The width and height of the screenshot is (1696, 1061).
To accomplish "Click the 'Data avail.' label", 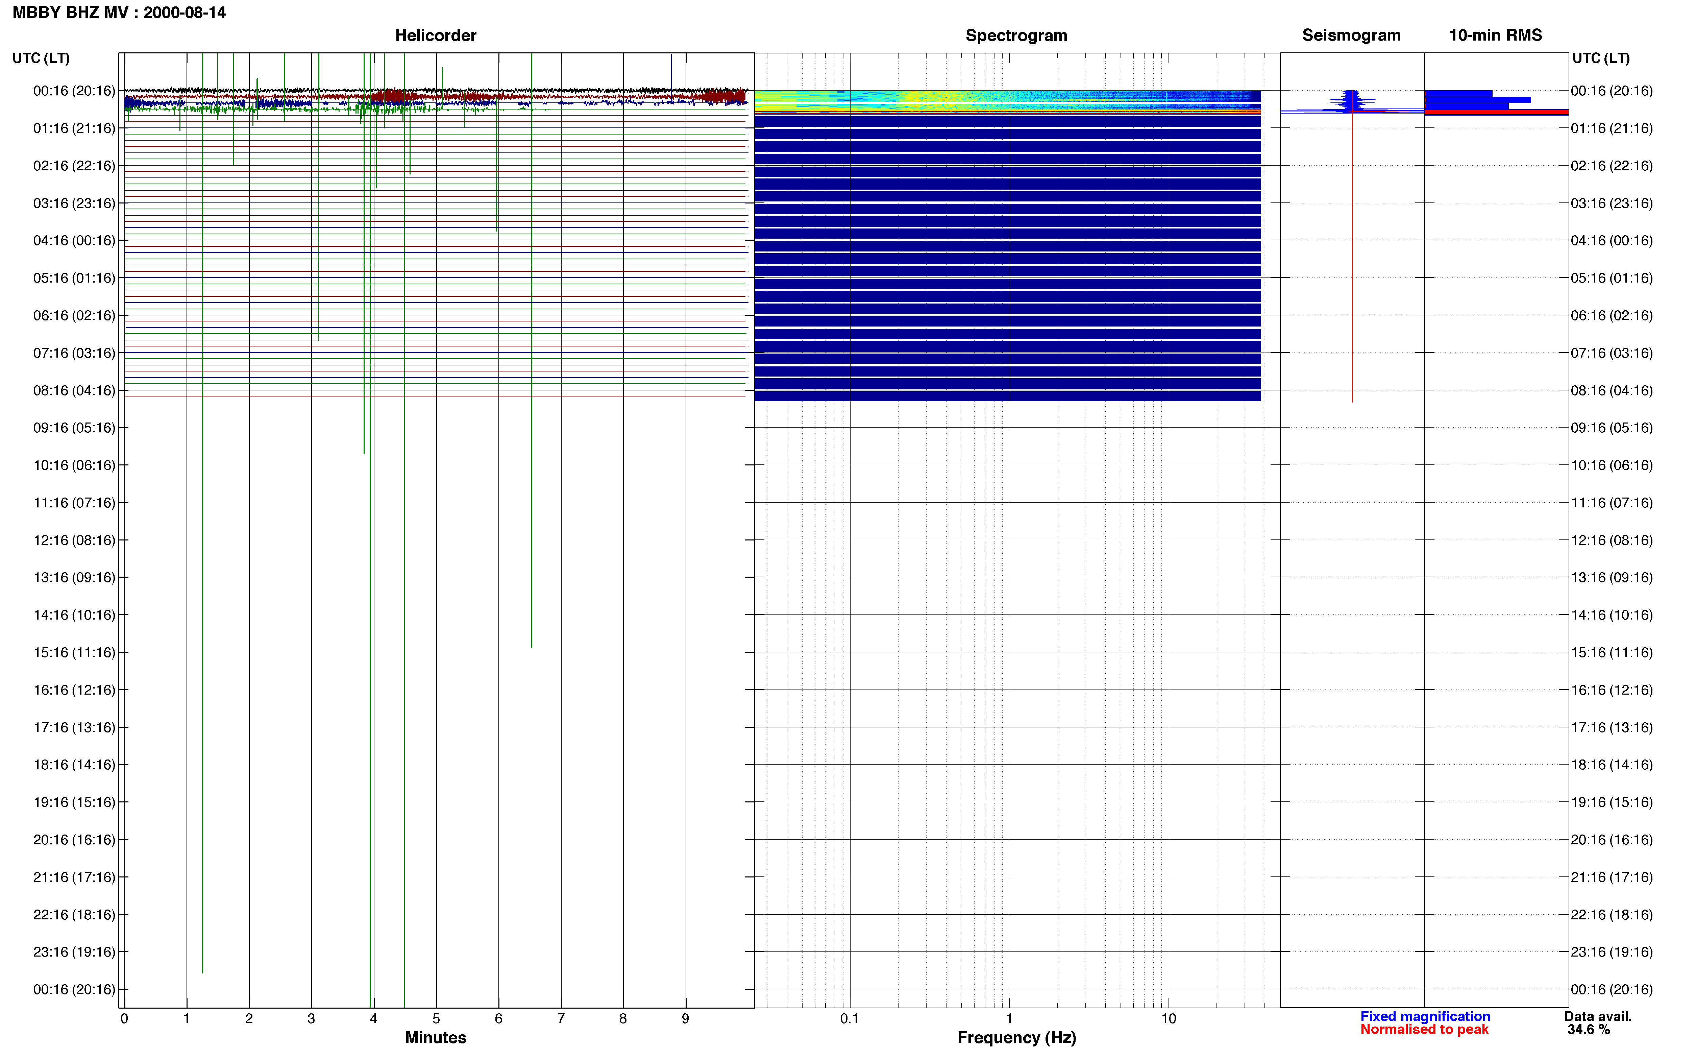I will [1598, 1016].
